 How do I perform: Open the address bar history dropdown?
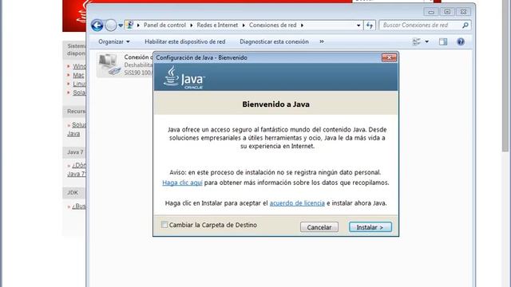358,25
